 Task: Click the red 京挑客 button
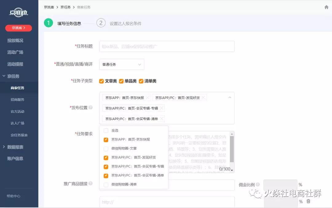pyautogui.click(x=18, y=28)
